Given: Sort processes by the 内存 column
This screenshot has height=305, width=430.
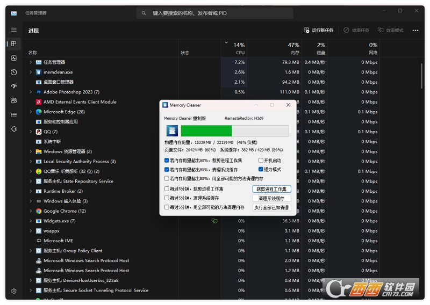Looking at the screenshot, I should click(x=274, y=48).
